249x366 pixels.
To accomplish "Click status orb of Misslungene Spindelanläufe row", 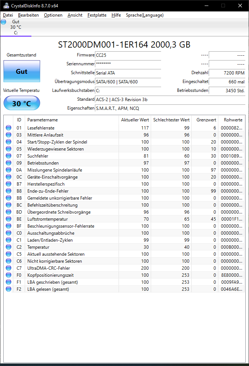I will pyautogui.click(x=8, y=170).
